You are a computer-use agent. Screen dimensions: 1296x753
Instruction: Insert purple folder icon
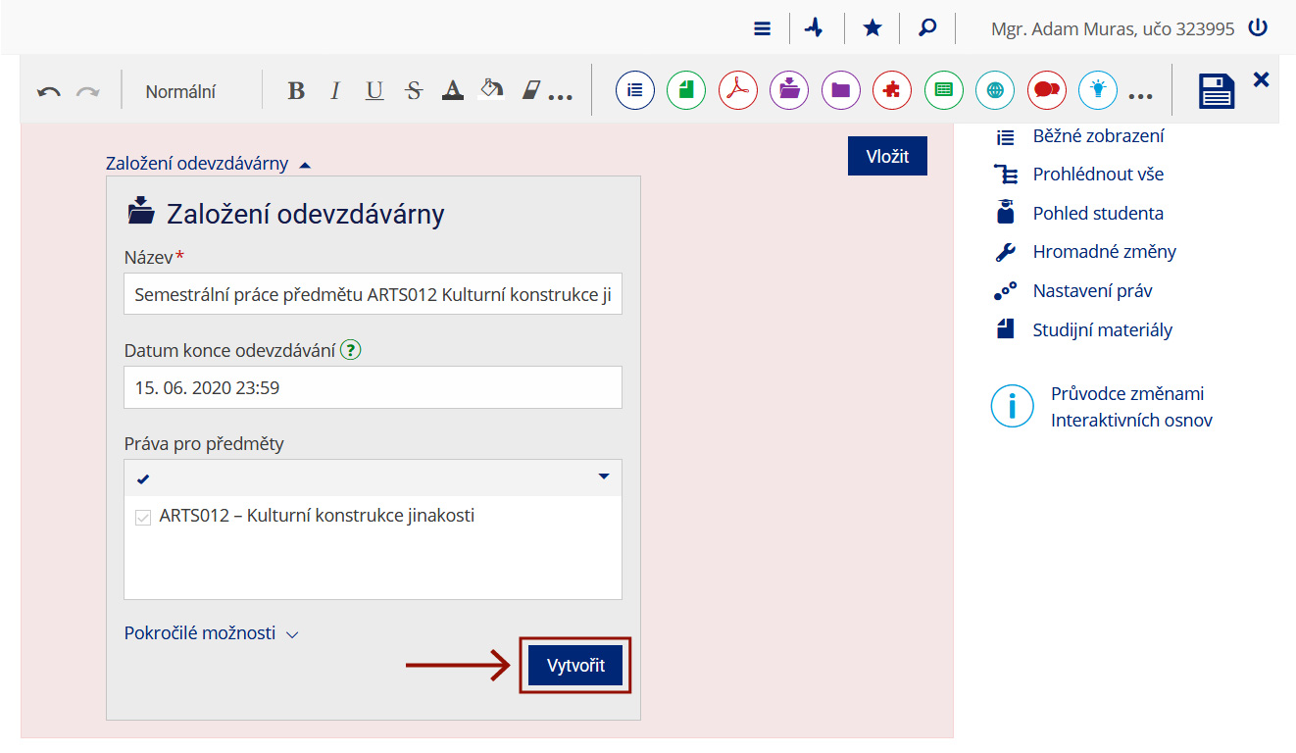point(840,90)
